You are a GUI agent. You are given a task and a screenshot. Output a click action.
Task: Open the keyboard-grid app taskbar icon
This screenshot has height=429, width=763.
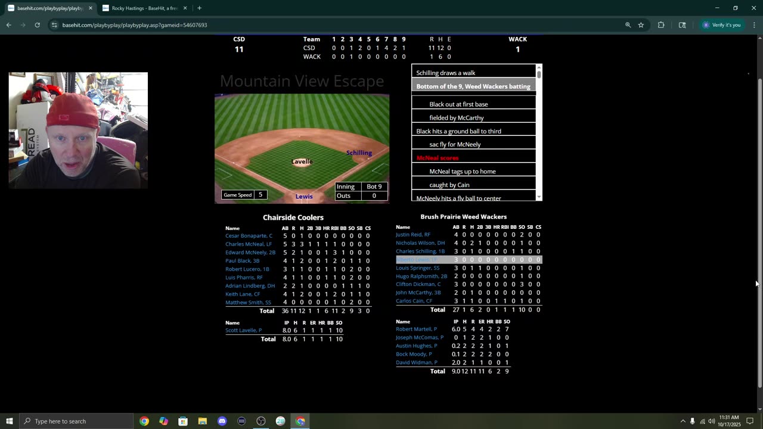241,421
